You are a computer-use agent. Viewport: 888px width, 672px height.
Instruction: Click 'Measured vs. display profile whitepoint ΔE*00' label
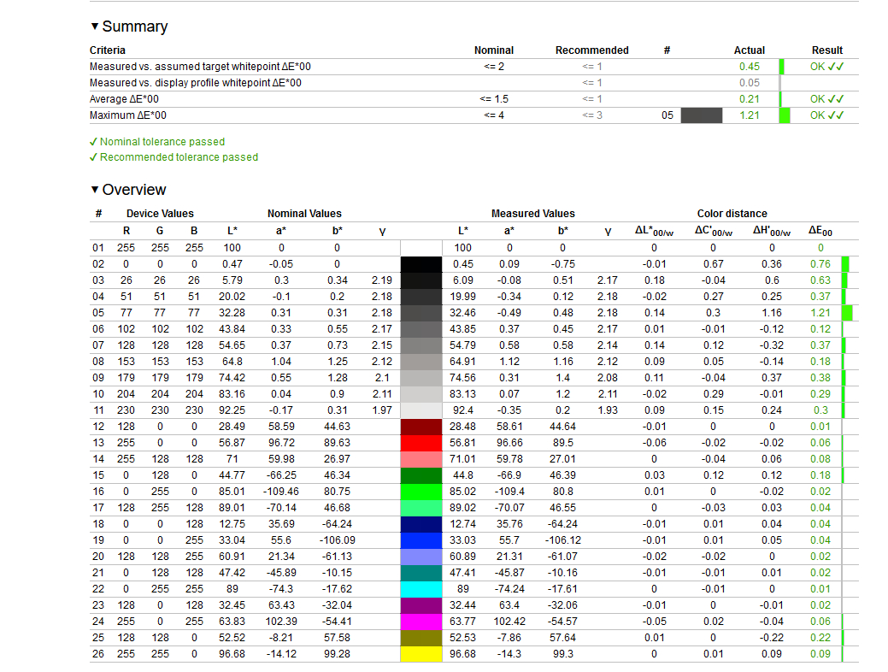coord(196,83)
